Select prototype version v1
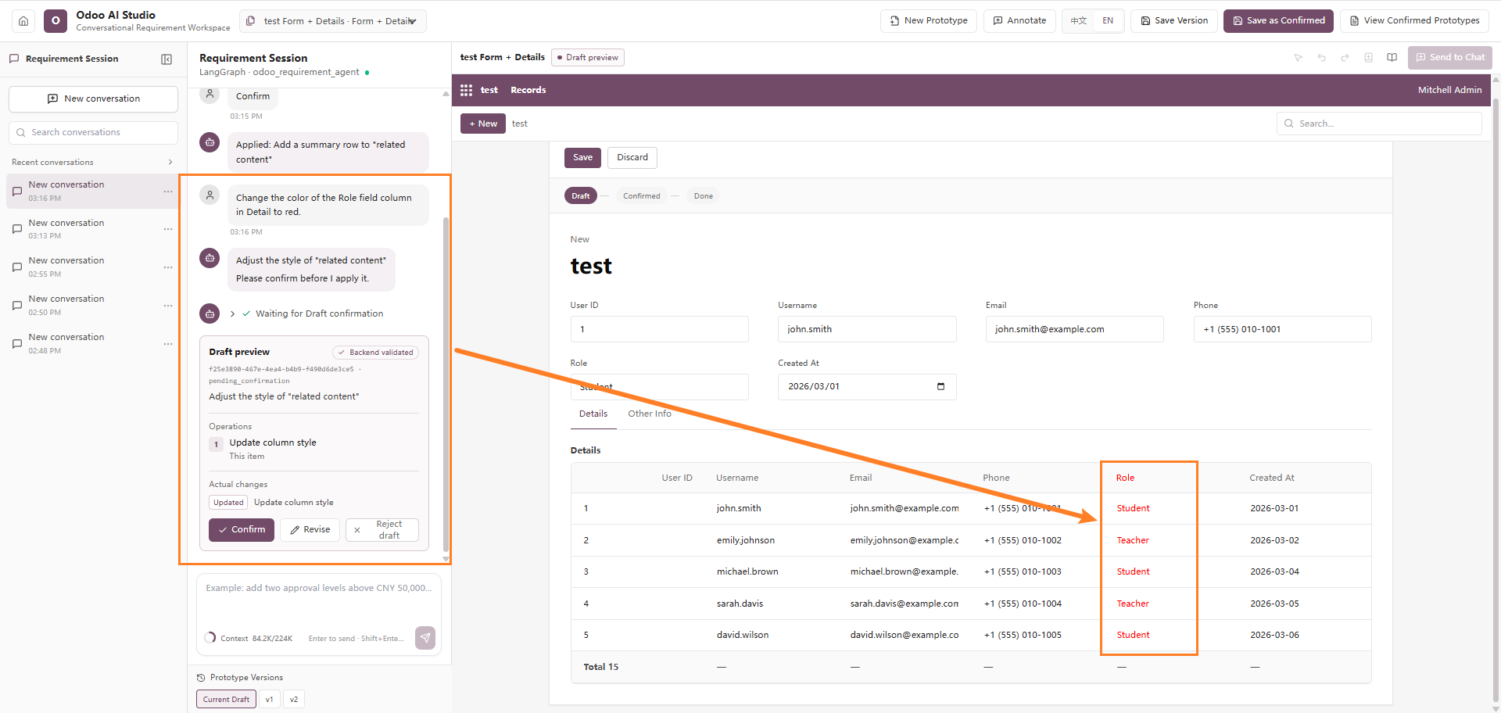This screenshot has width=1501, height=713. pyautogui.click(x=269, y=700)
